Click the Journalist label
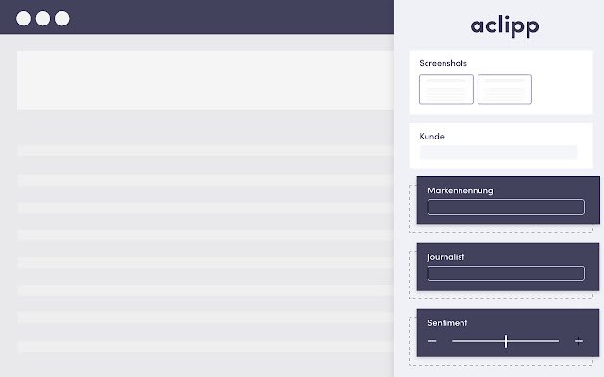This screenshot has height=377, width=604. [x=445, y=257]
